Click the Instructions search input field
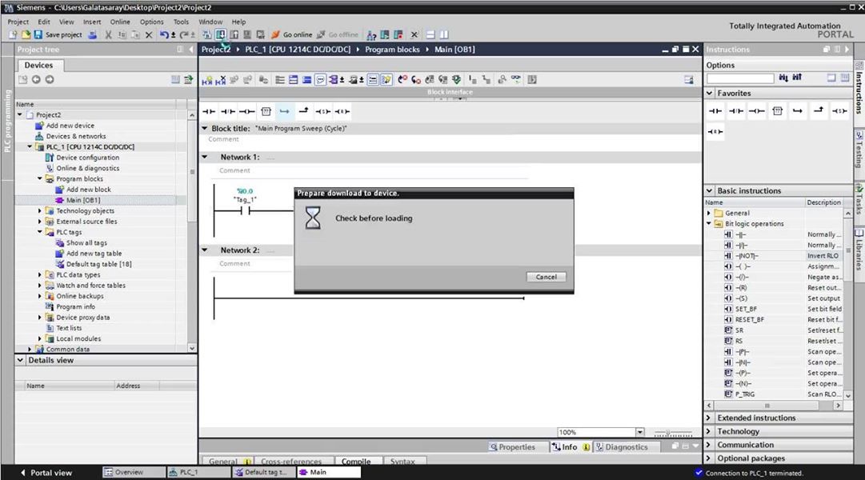Screen dimensions: 865x480 click(740, 78)
